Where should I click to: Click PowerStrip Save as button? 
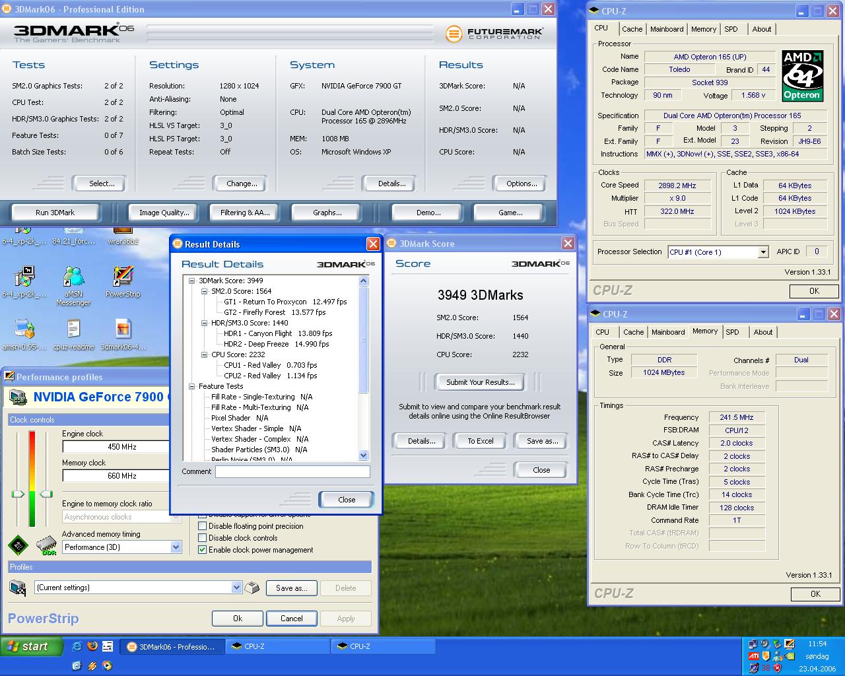(x=292, y=588)
